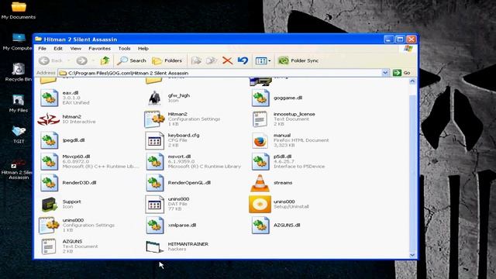Image resolution: width=496 pixels, height=279 pixels.
Task: Select My Documents desktop icon
Action: tap(19, 10)
